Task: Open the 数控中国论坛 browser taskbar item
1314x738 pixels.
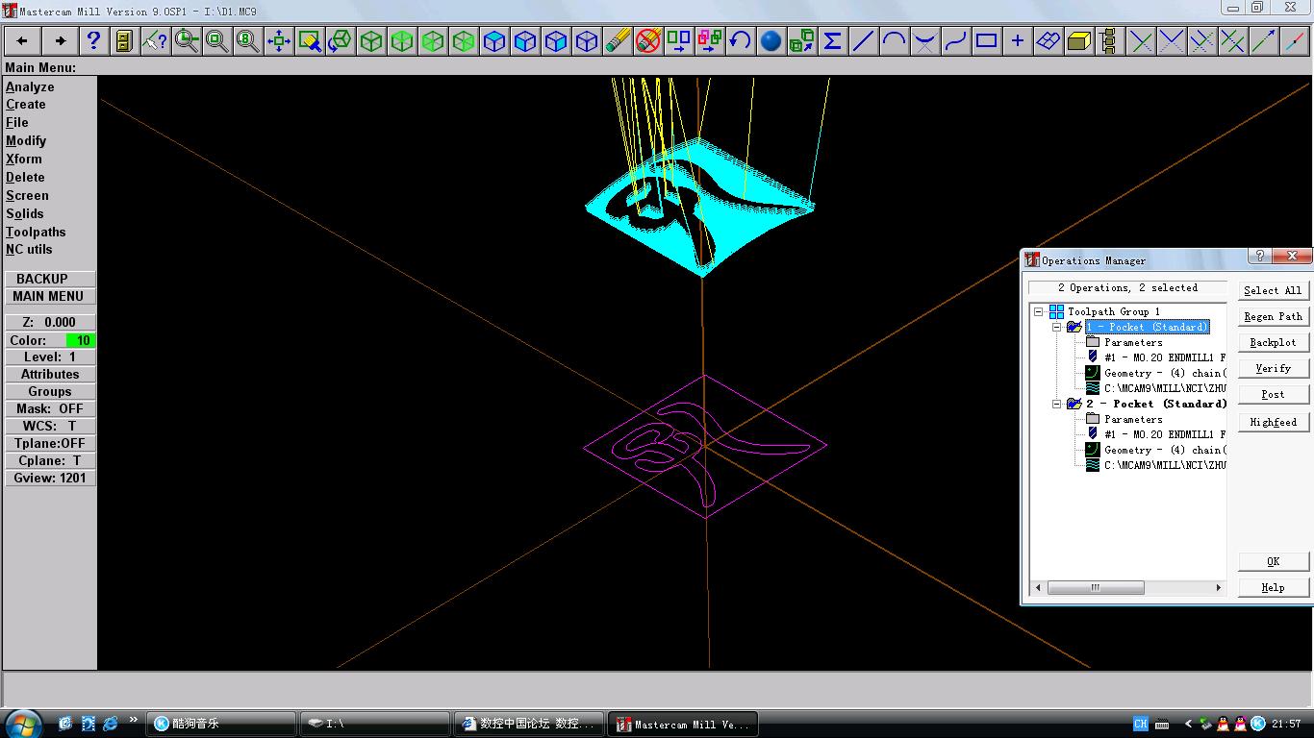Action: tap(531, 724)
